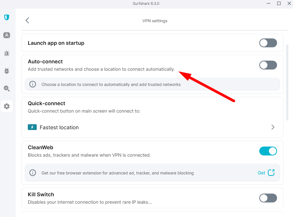Image resolution: width=293 pixels, height=217 pixels.
Task: Click 'Add trusted networks and choose' description
Action: click(101, 69)
